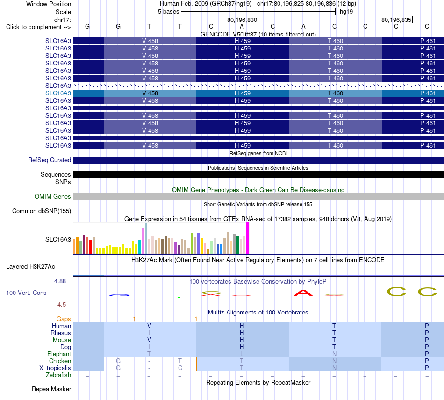Click the Sequences track label
The height and width of the screenshot is (400, 444).
(x=56, y=174)
